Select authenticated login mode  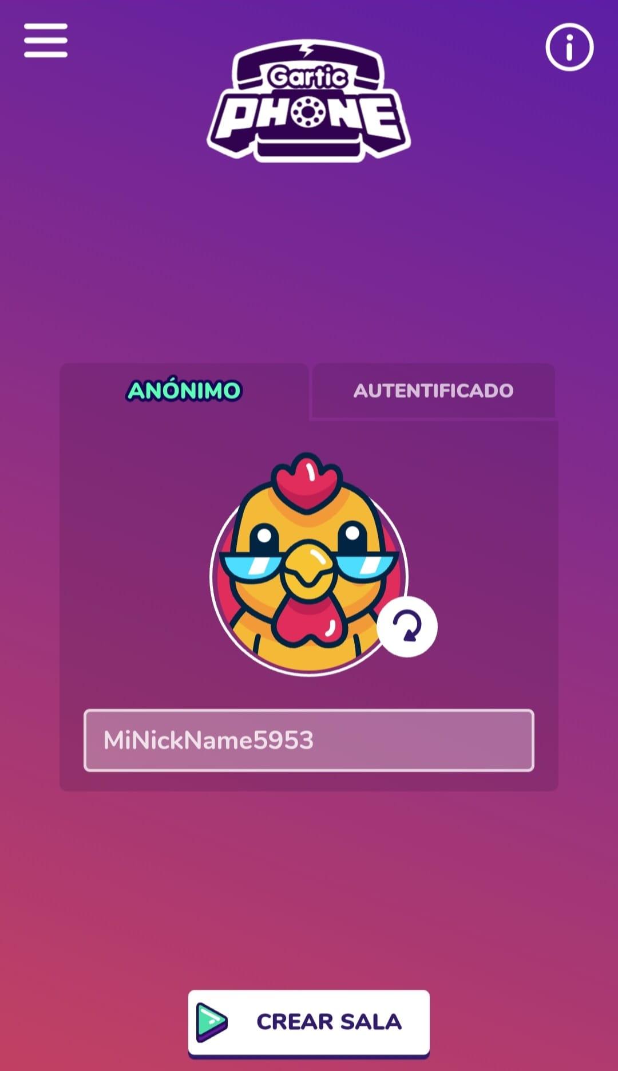pyautogui.click(x=433, y=391)
